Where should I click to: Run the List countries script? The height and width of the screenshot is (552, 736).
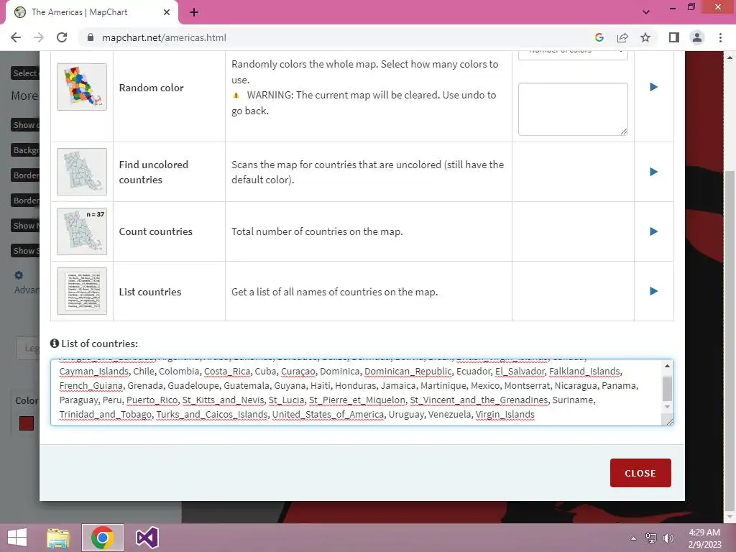[x=653, y=291]
